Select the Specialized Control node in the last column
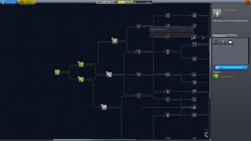 [x=194, y=99]
